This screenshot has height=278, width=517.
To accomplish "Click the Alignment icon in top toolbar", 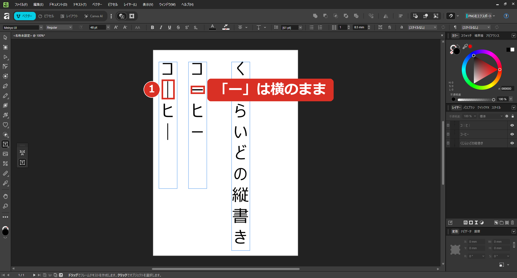I will [x=401, y=16].
